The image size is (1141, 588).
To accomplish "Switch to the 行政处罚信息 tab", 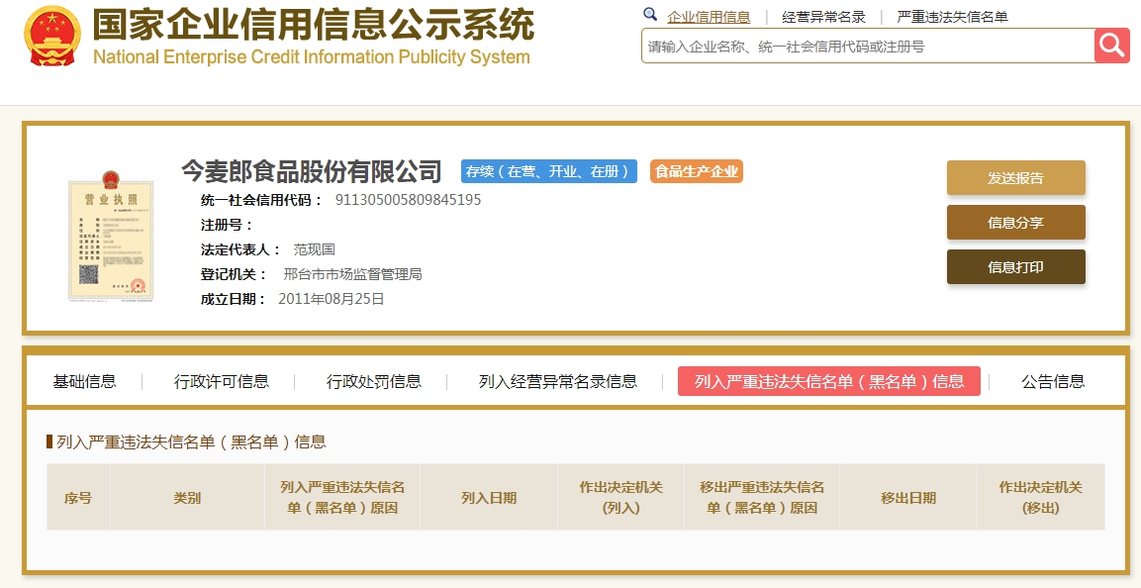I will [374, 381].
